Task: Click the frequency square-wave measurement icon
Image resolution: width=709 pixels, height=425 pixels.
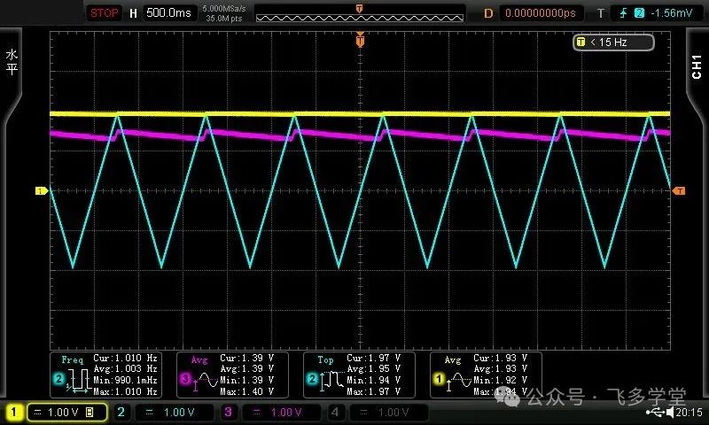Action: coord(78,381)
